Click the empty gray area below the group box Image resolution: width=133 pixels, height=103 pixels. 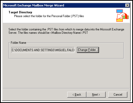coord(66,73)
